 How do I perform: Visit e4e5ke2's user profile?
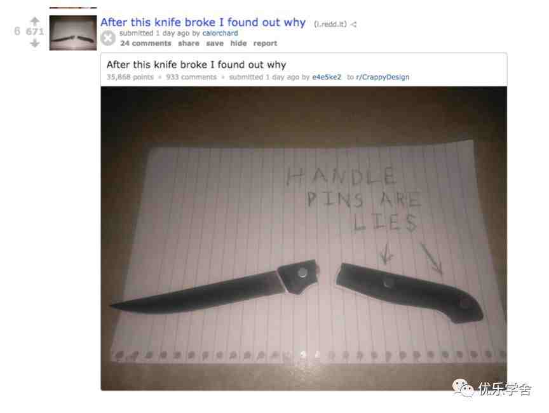[327, 77]
